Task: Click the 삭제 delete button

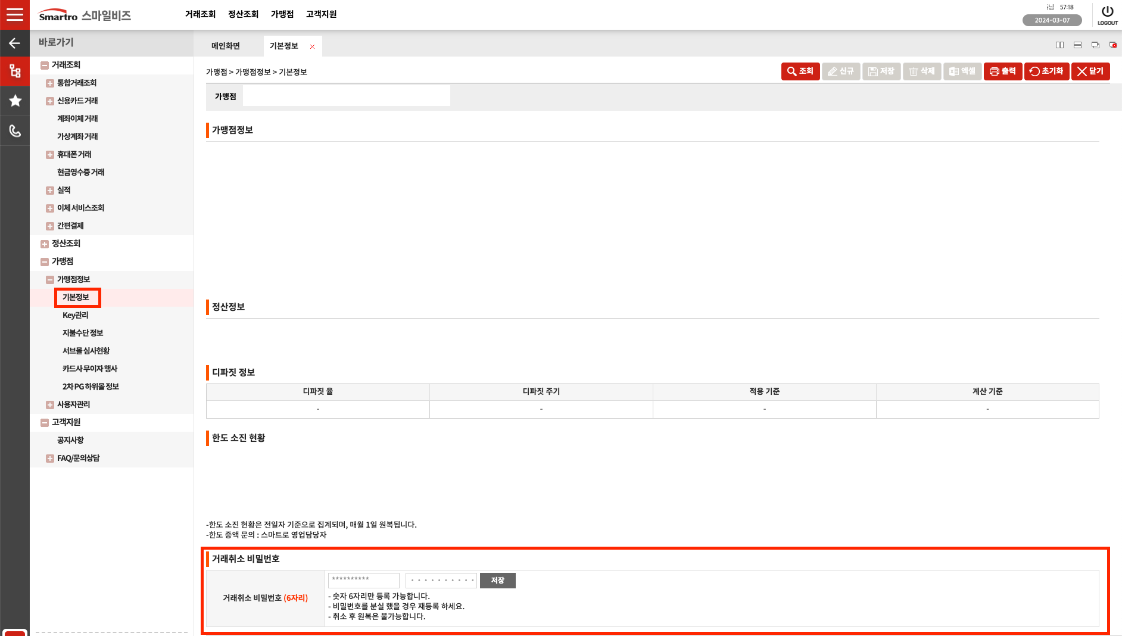Action: pyautogui.click(x=922, y=71)
